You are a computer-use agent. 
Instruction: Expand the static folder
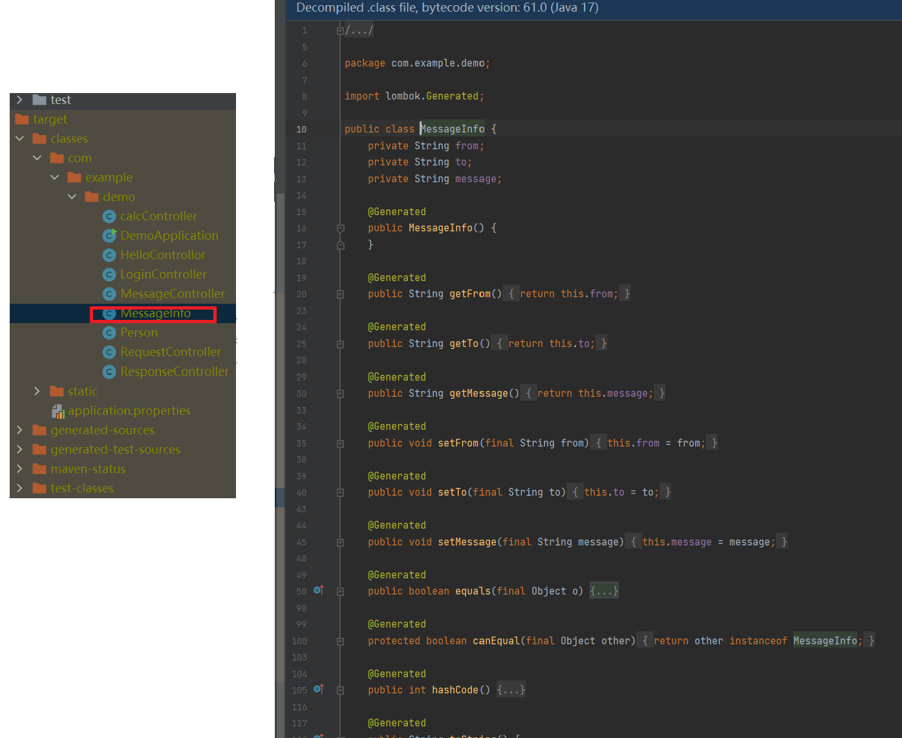coord(37,391)
